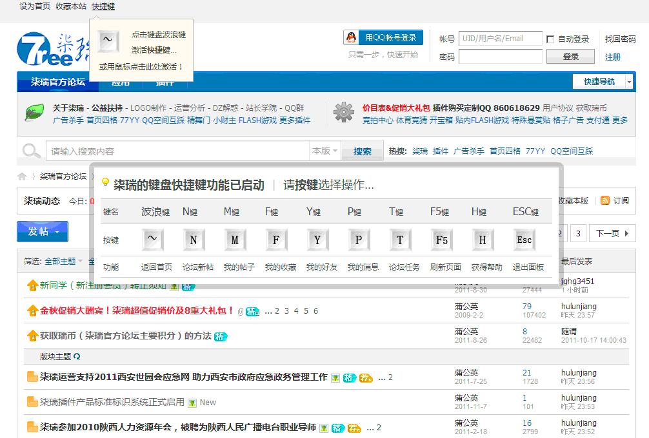Click the M key for 我的帖子
The image size is (649, 438).
coord(235,240)
